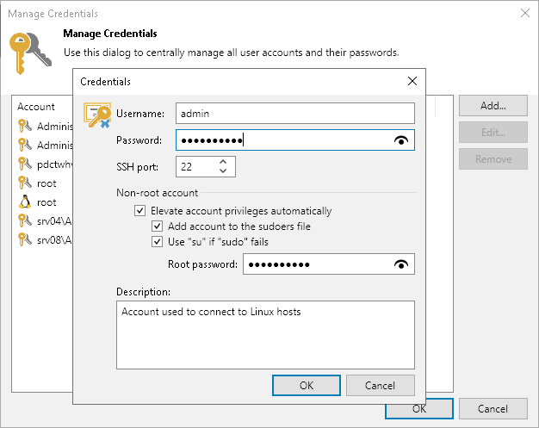Increase SSH port with up arrow
Image resolution: width=539 pixels, height=428 pixels.
tap(222, 161)
